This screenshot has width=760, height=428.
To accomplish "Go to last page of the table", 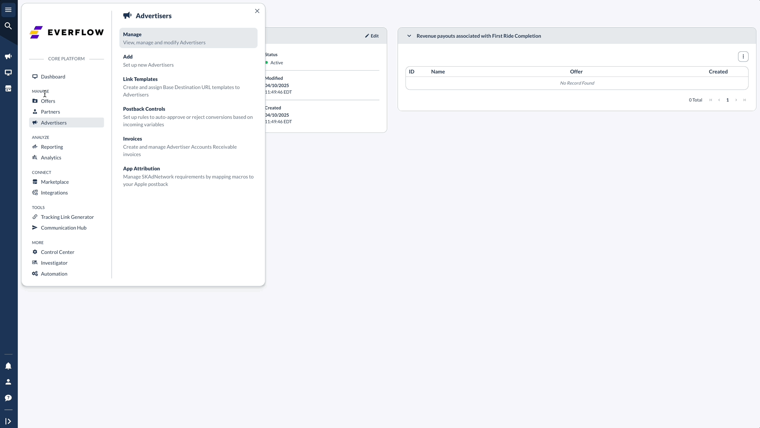I will click(745, 100).
